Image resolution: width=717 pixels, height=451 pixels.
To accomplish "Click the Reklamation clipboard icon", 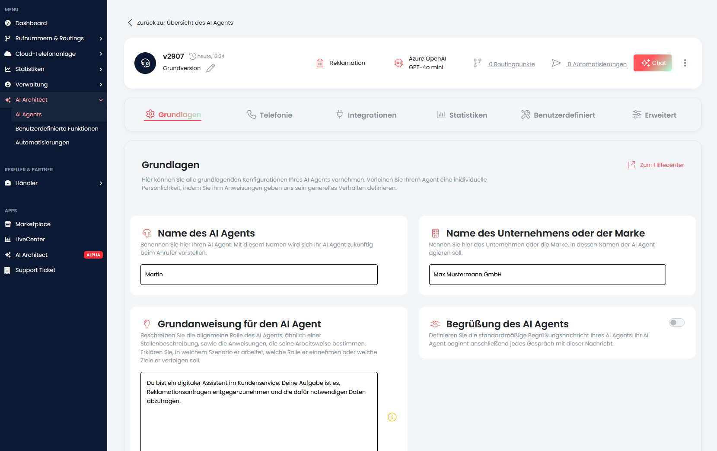I will [320, 63].
